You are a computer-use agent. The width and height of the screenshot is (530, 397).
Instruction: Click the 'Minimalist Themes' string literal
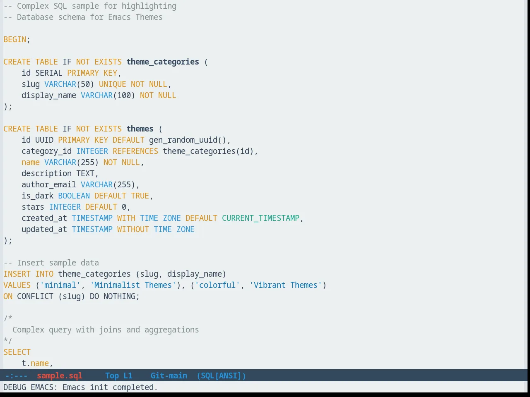pyautogui.click(x=133, y=285)
